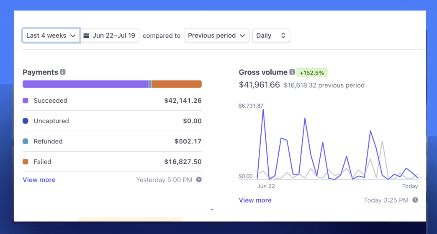Image resolution: width=437 pixels, height=234 pixels.
Task: Open the Jun 22–Jul 19 date picker
Action: pyautogui.click(x=110, y=36)
